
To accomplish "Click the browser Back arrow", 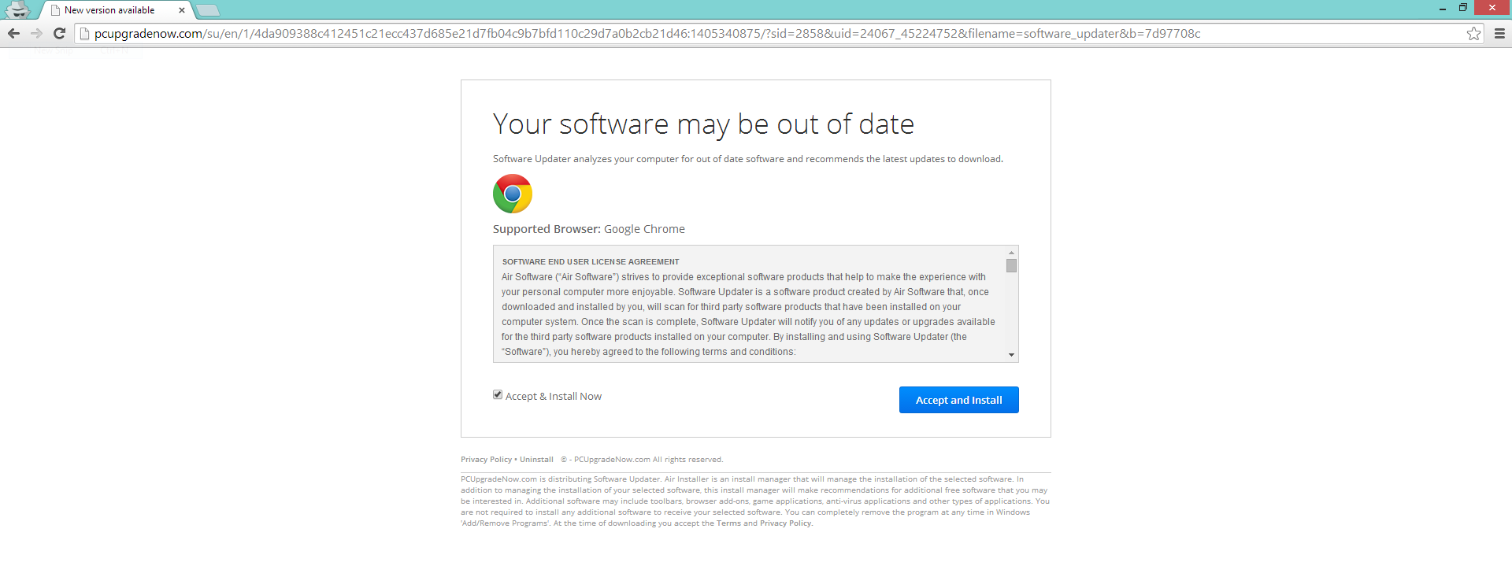I will 13,33.
